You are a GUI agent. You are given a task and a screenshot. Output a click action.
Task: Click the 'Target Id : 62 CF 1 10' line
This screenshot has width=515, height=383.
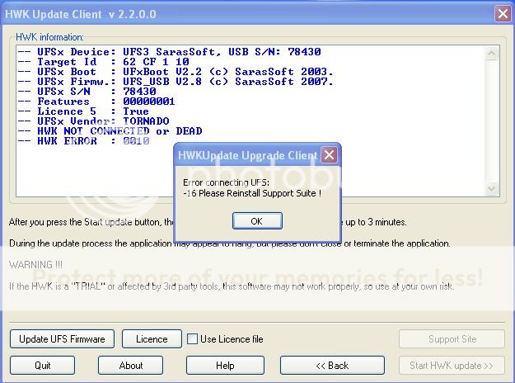104,62
